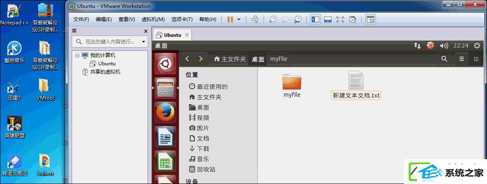Close the 库 library panel
This screenshot has height=184, width=487.
(145, 31)
